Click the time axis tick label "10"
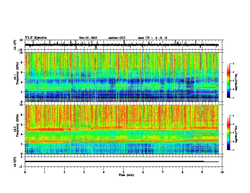Screen dimensions: 250x193 tap(222, 172)
